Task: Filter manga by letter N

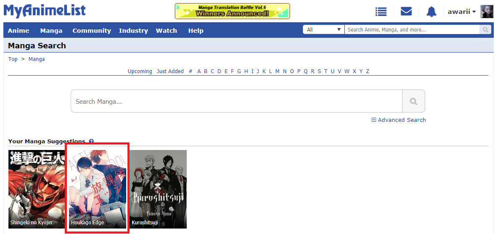Action: [285, 71]
